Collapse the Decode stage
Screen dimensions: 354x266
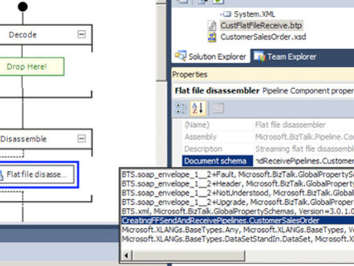(82, 34)
